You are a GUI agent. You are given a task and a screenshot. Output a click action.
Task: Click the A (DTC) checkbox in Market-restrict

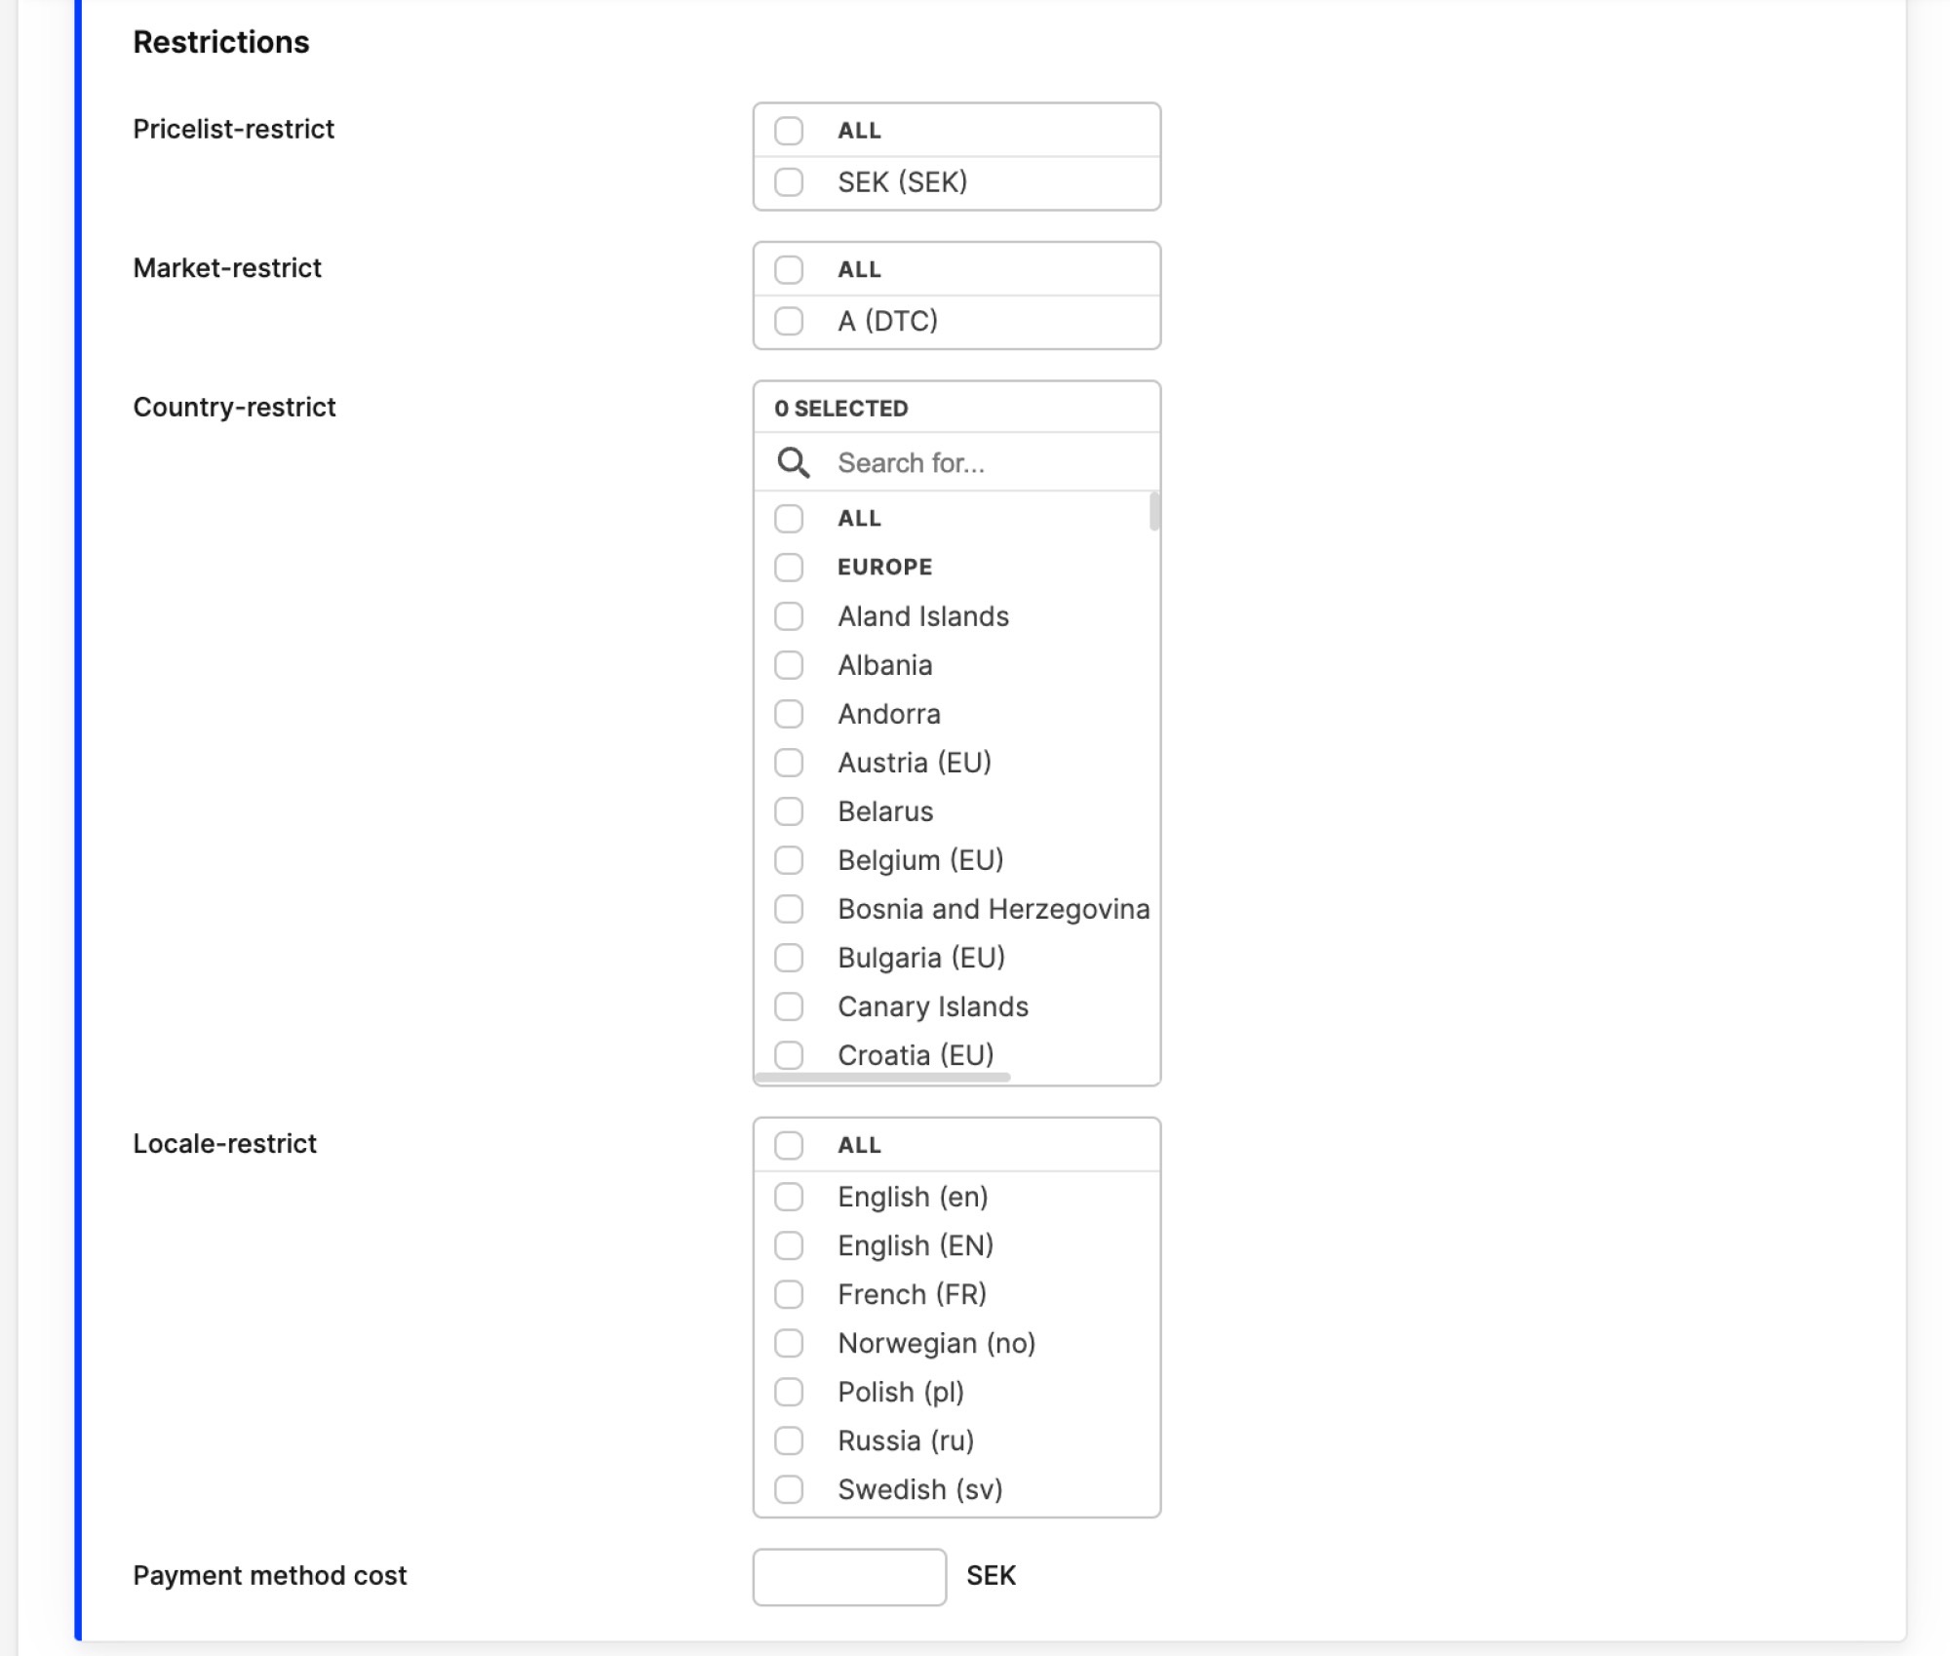[x=789, y=320]
